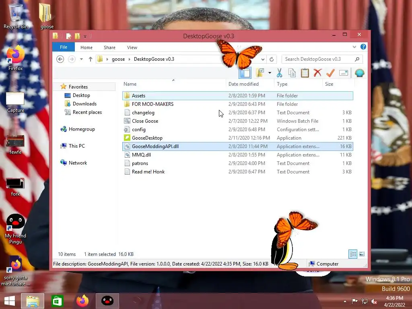Viewport: 412px width, 309px height.
Task: Sort files by Type column header
Action: (x=298, y=84)
